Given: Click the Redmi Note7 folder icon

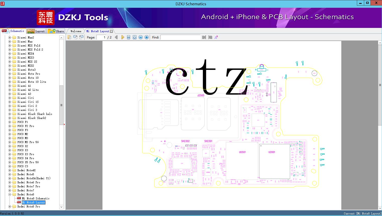Looking at the screenshot, I should tap(14, 190).
